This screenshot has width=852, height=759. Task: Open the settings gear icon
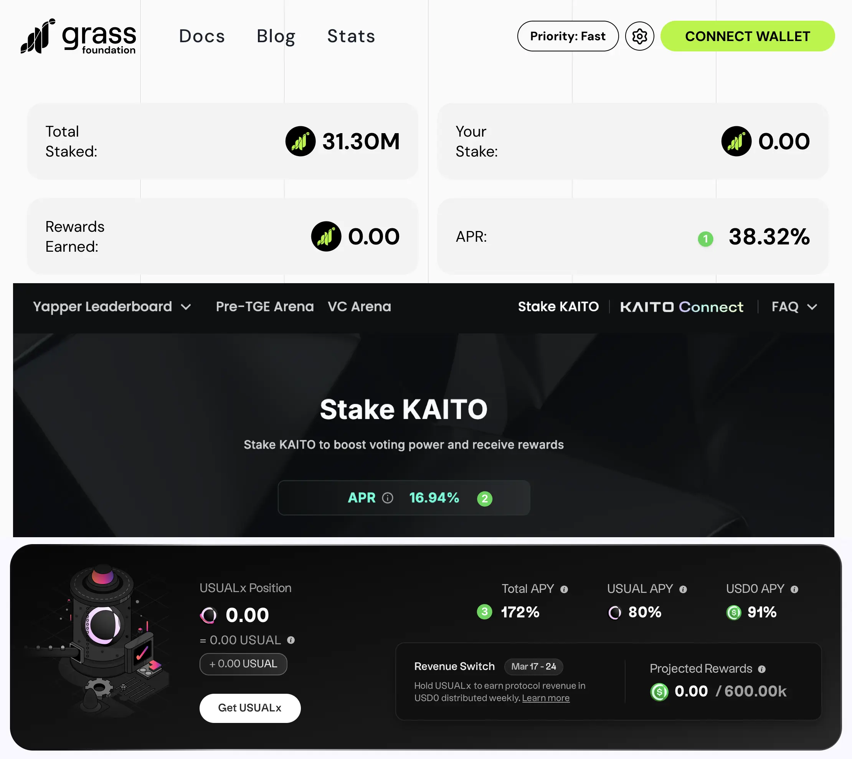(x=639, y=36)
